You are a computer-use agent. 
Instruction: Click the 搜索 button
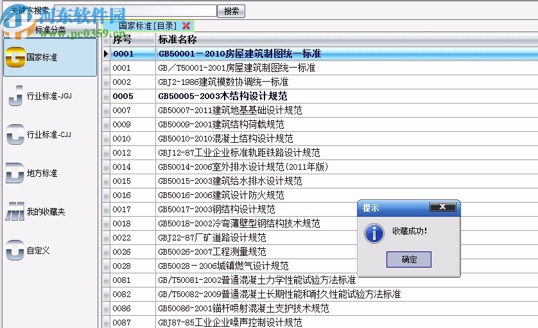(231, 11)
